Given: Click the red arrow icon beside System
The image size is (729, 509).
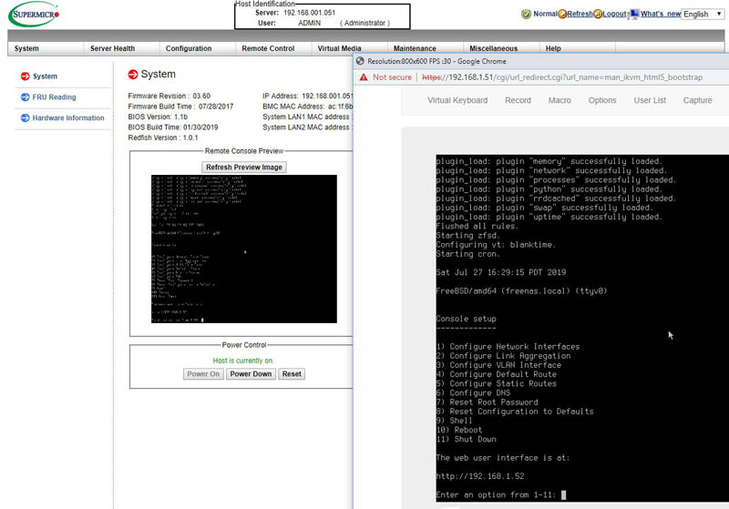Looking at the screenshot, I should (25, 76).
